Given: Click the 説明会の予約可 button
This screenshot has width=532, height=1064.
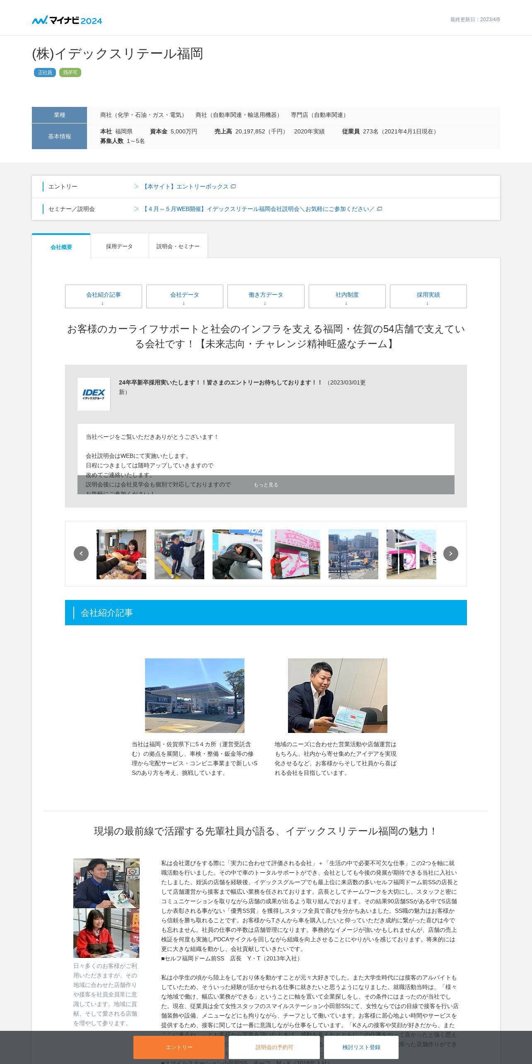Looking at the screenshot, I should [x=274, y=1047].
